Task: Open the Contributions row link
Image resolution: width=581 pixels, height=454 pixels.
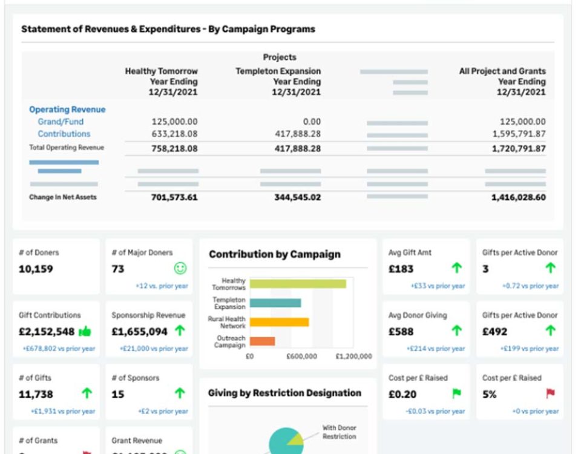Action: pos(64,134)
